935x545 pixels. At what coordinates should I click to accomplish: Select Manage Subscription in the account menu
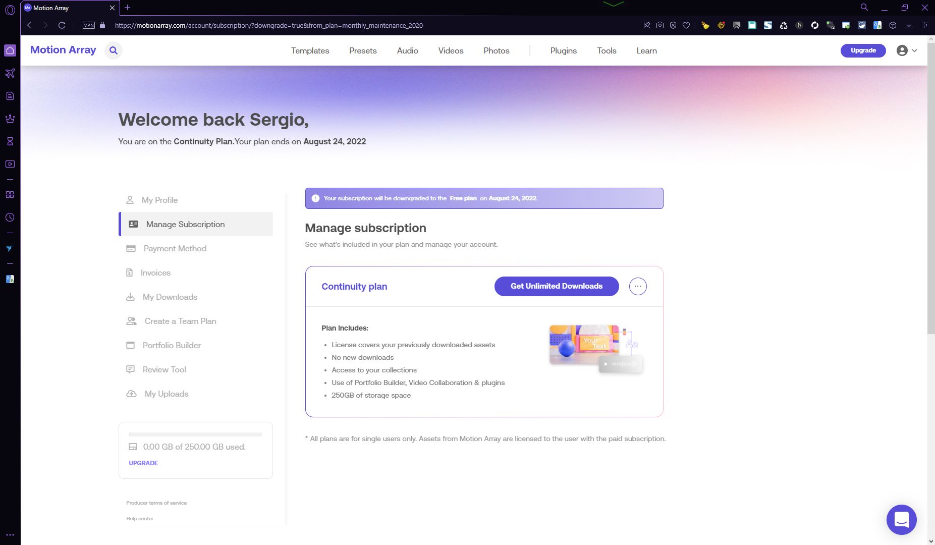tap(196, 224)
